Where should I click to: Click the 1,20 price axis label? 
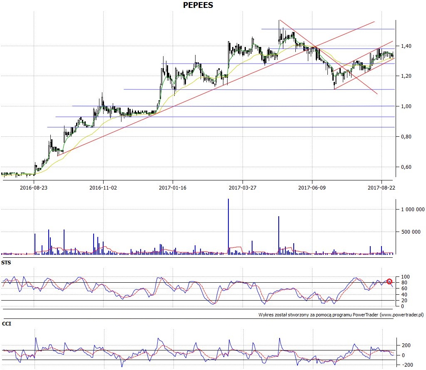tap(406, 76)
